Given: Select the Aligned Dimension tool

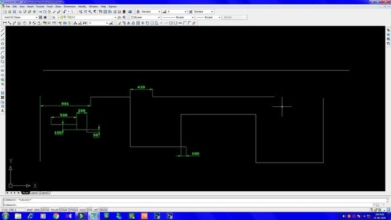Looking at the screenshot, I should point(10,23).
